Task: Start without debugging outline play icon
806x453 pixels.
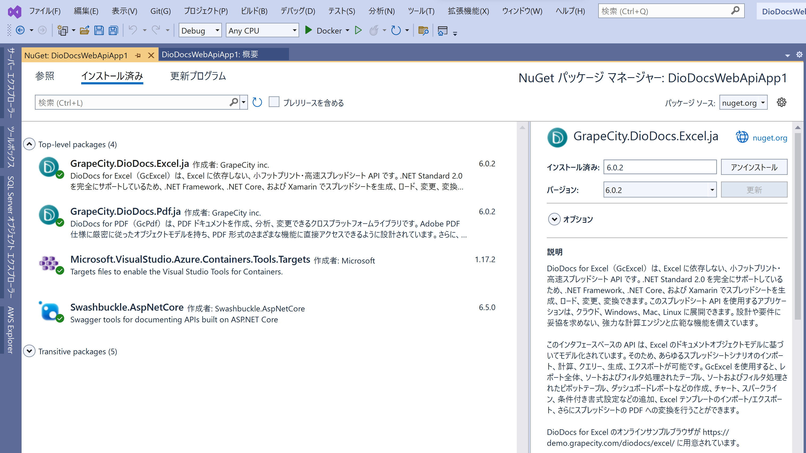Action: (x=358, y=30)
